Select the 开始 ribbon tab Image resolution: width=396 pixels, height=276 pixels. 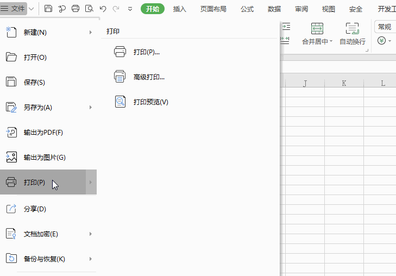click(x=153, y=9)
